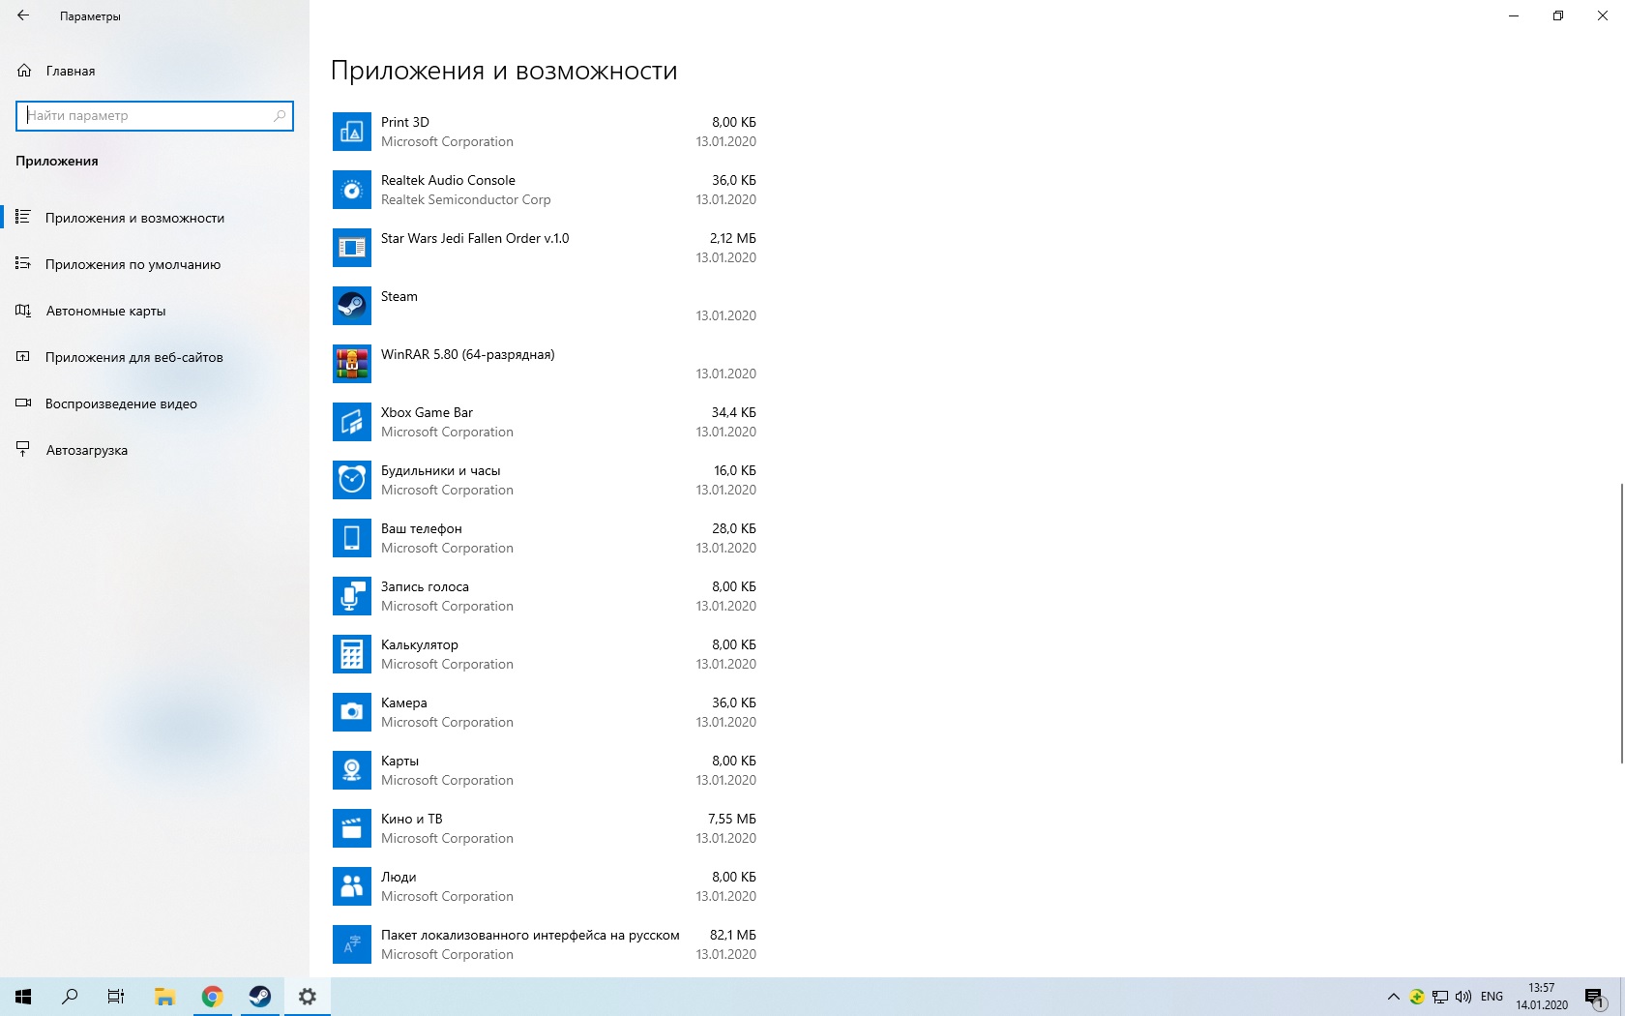Click the search magnifier in Найти параметр

pos(280,115)
